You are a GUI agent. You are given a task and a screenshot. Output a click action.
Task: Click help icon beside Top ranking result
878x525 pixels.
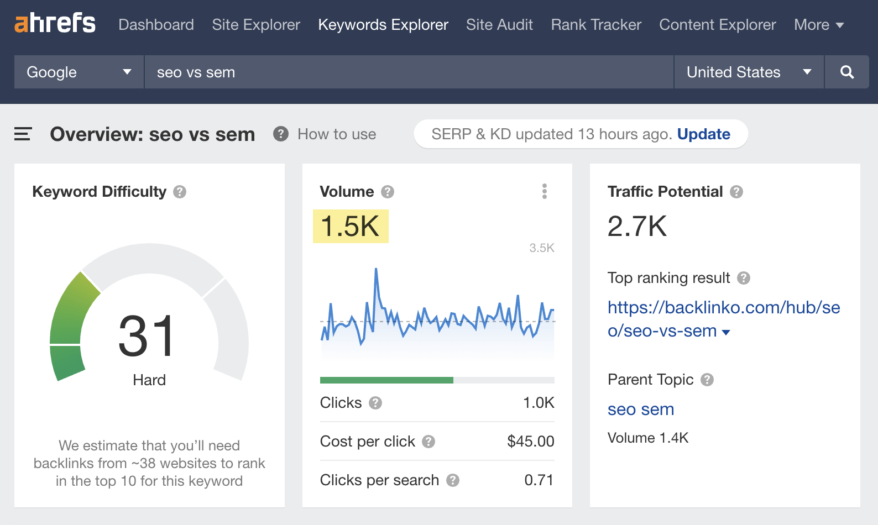click(x=744, y=278)
